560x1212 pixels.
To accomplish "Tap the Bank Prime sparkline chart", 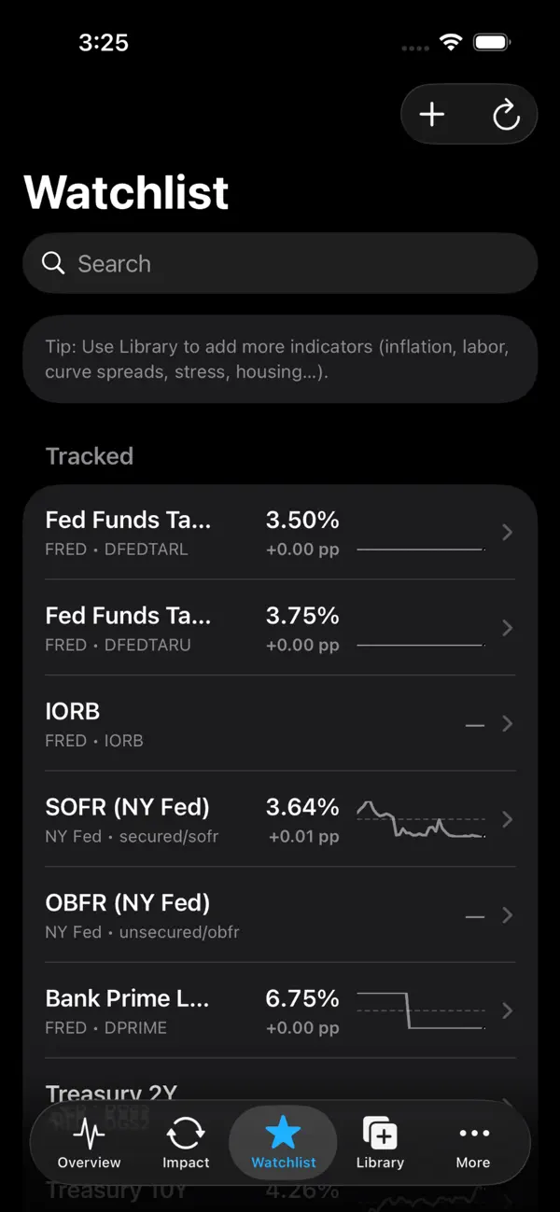I will click(x=420, y=1008).
